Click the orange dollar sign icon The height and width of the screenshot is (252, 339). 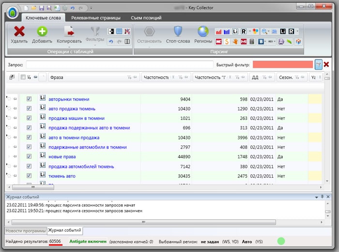pyautogui.click(x=227, y=42)
